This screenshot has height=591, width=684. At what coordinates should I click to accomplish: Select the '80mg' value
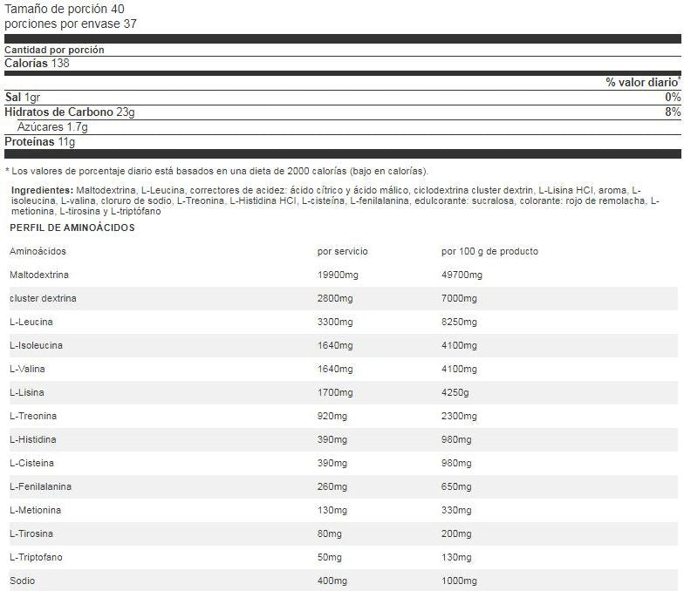coord(330,533)
